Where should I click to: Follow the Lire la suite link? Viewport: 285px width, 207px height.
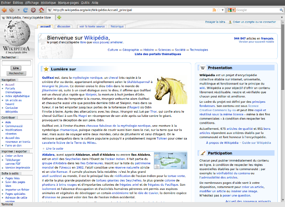click(54, 148)
